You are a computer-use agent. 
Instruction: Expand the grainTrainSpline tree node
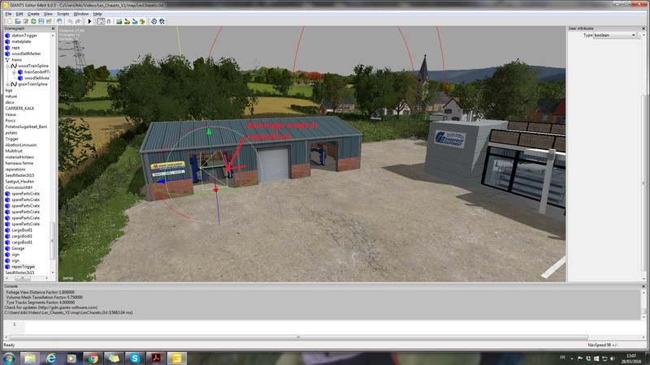(x=7, y=84)
